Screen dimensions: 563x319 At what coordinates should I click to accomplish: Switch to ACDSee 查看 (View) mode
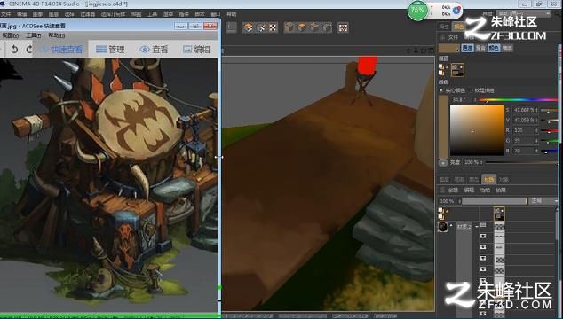click(x=154, y=50)
